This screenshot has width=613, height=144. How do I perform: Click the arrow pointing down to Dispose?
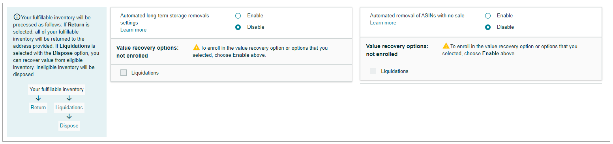coord(69,116)
